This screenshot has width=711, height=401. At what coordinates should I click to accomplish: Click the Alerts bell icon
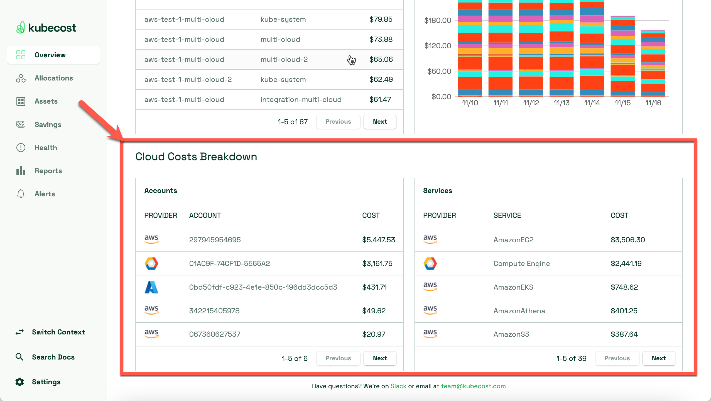[x=21, y=194]
